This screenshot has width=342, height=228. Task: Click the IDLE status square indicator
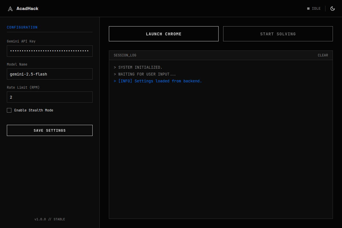308,8
